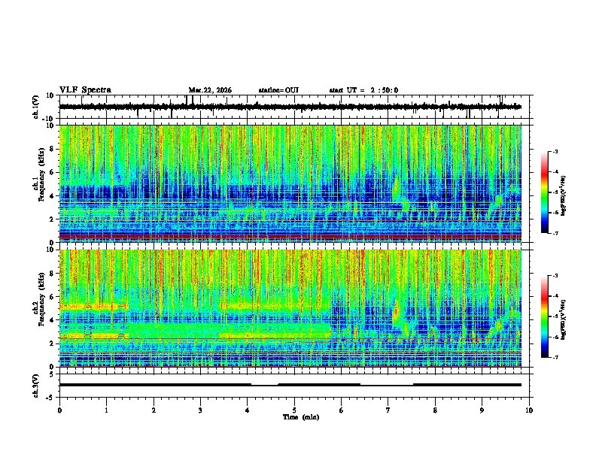Click the ch.1 voltage waveform trace
This screenshot has width=596, height=460.
290,107
